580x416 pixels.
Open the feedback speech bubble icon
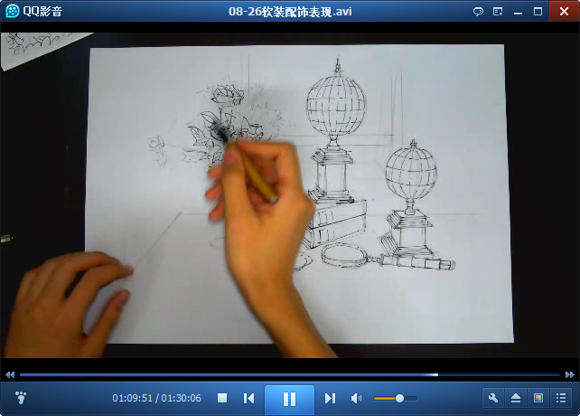[x=478, y=12]
